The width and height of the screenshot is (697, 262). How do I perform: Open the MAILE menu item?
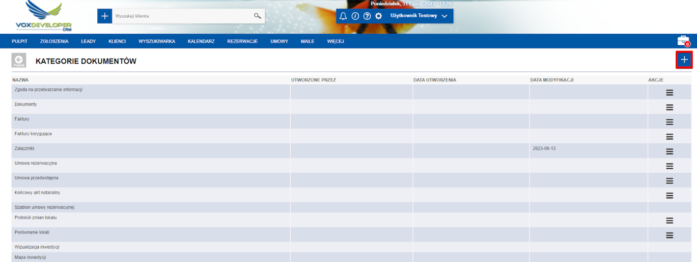tap(307, 41)
